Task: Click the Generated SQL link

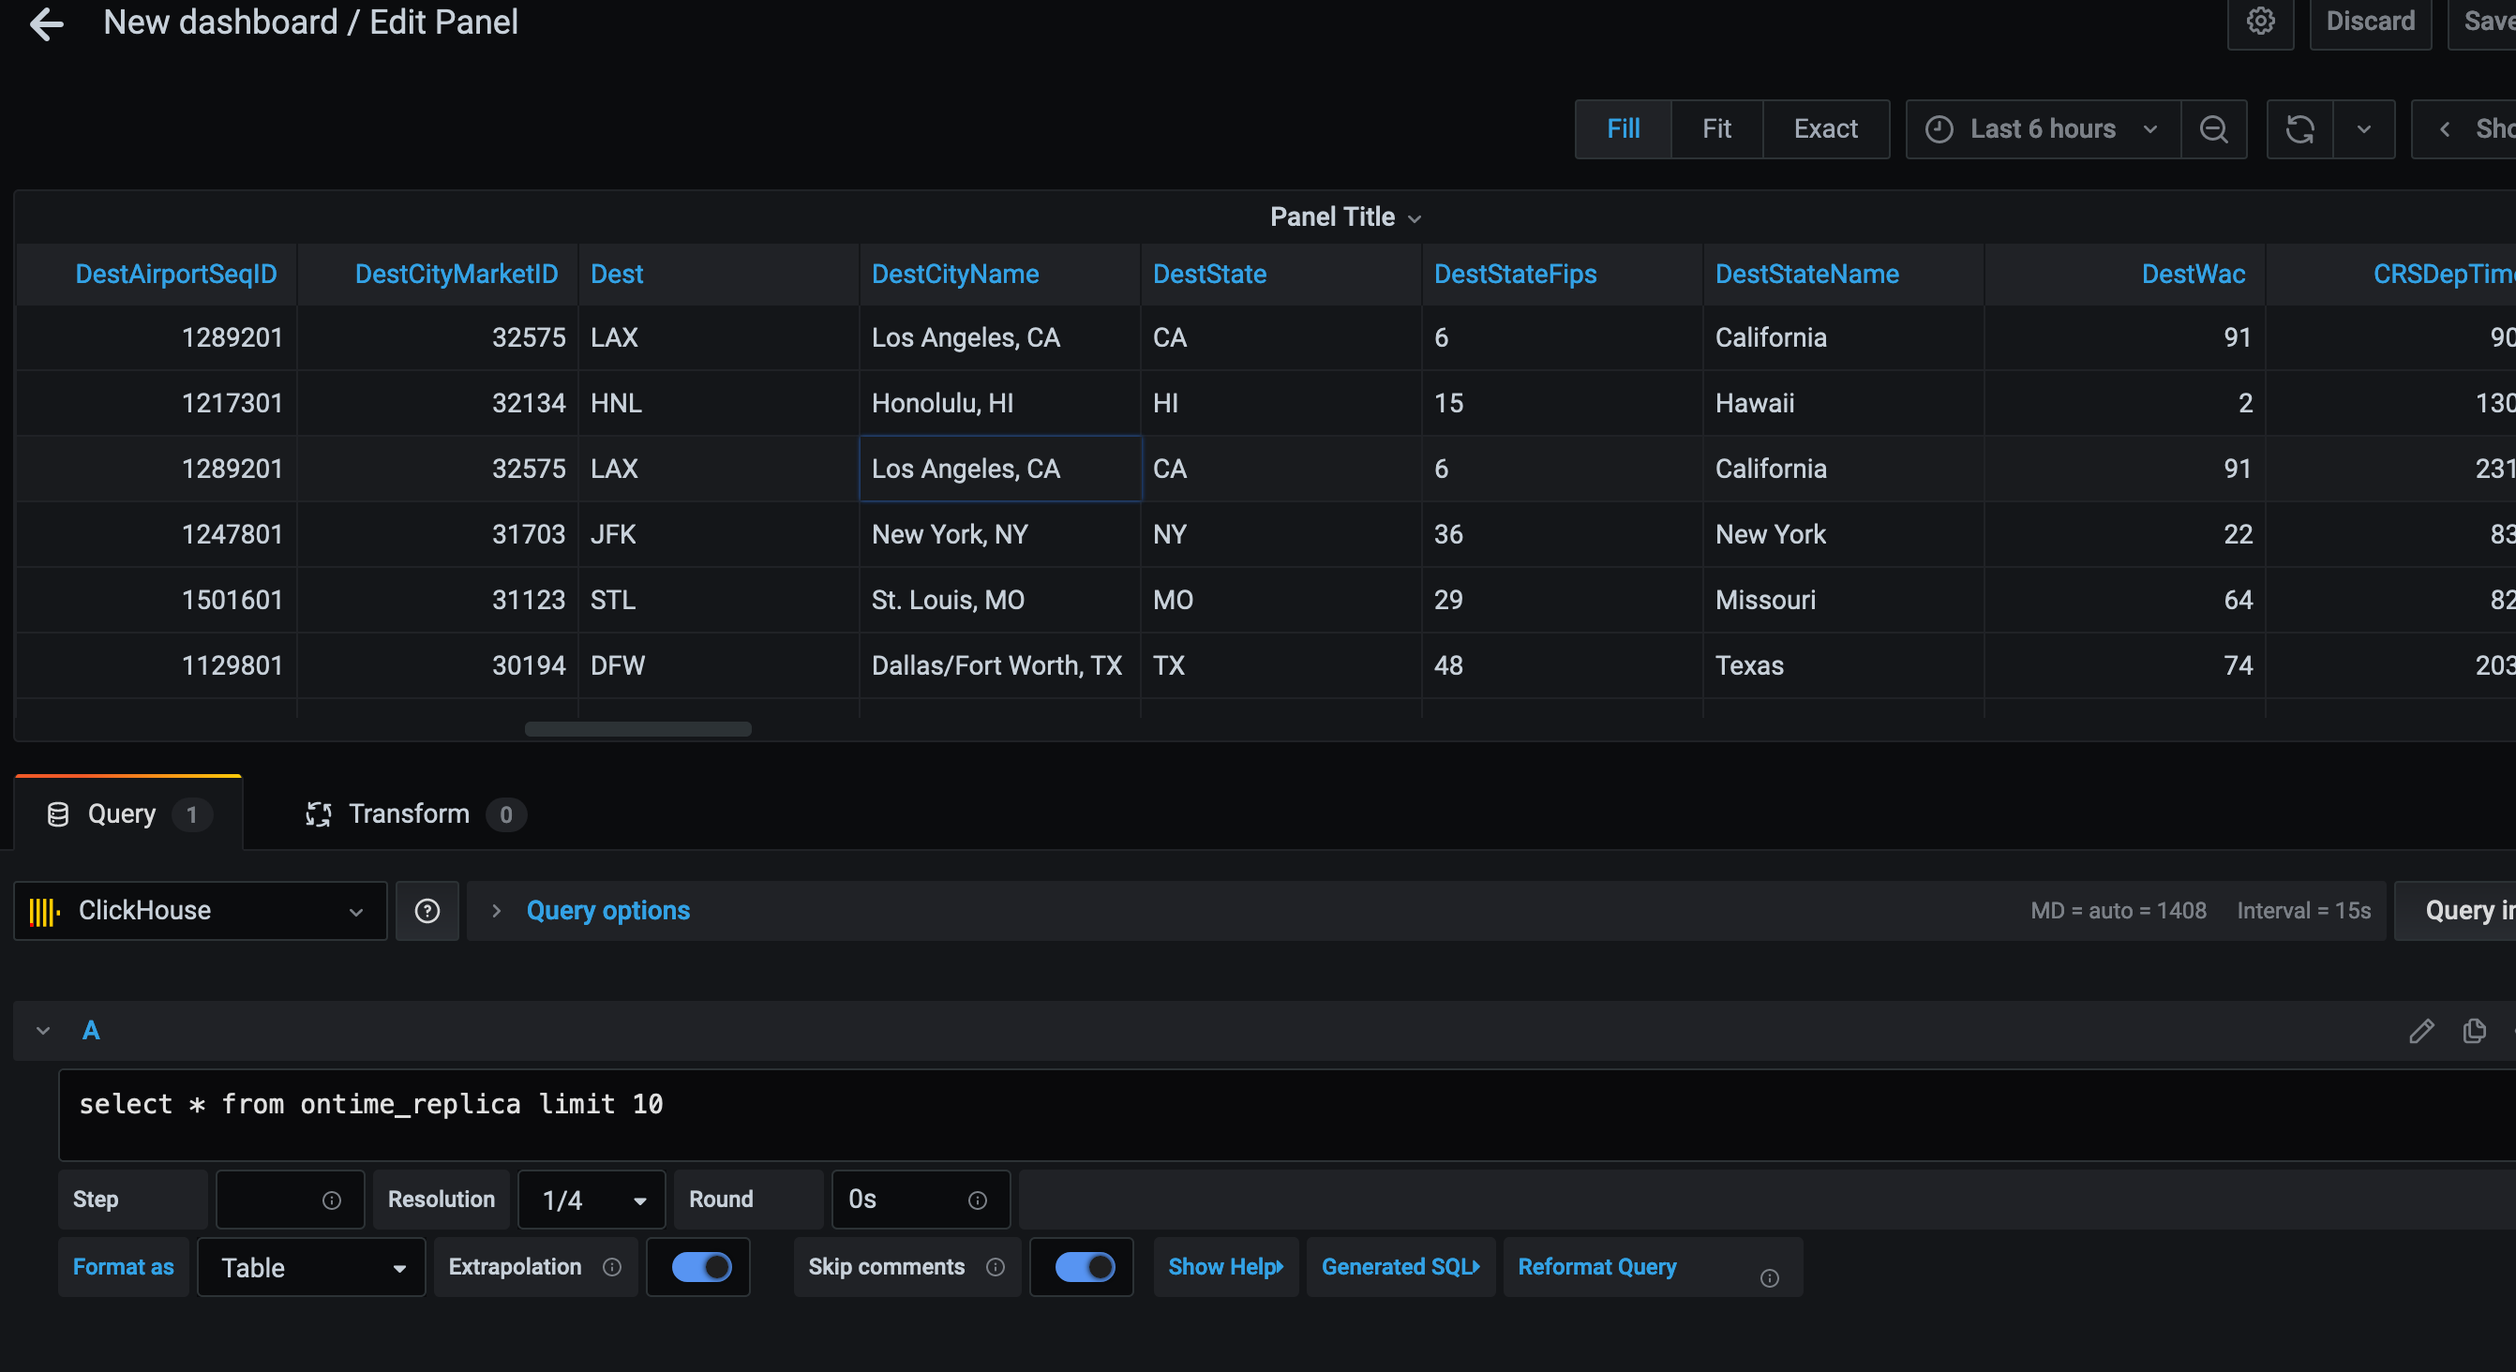Action: point(1400,1266)
